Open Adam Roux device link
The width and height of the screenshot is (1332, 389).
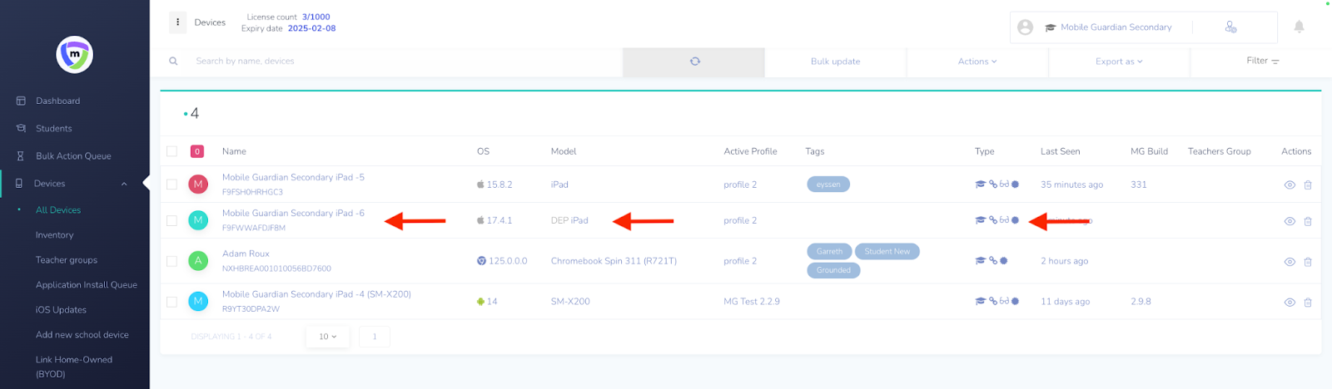246,254
